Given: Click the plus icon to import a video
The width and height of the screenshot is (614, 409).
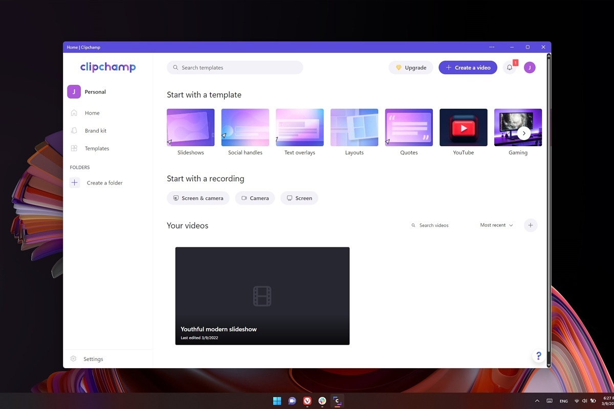Looking at the screenshot, I should [531, 225].
